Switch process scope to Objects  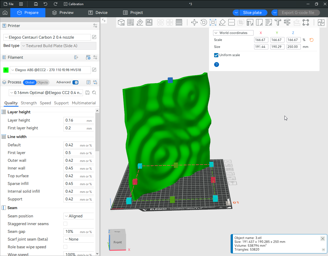click(x=43, y=82)
